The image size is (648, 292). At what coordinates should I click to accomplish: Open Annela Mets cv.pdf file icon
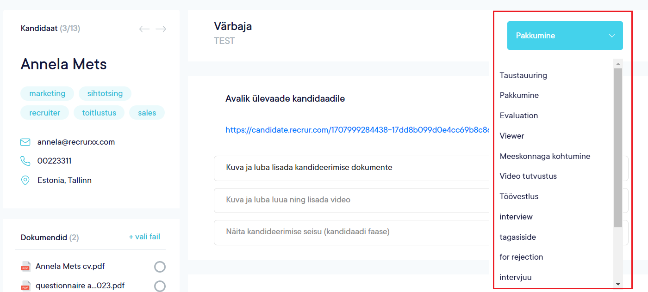[26, 267]
